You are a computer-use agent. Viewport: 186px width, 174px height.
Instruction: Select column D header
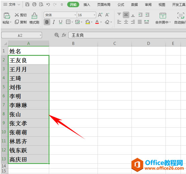pos(148,43)
